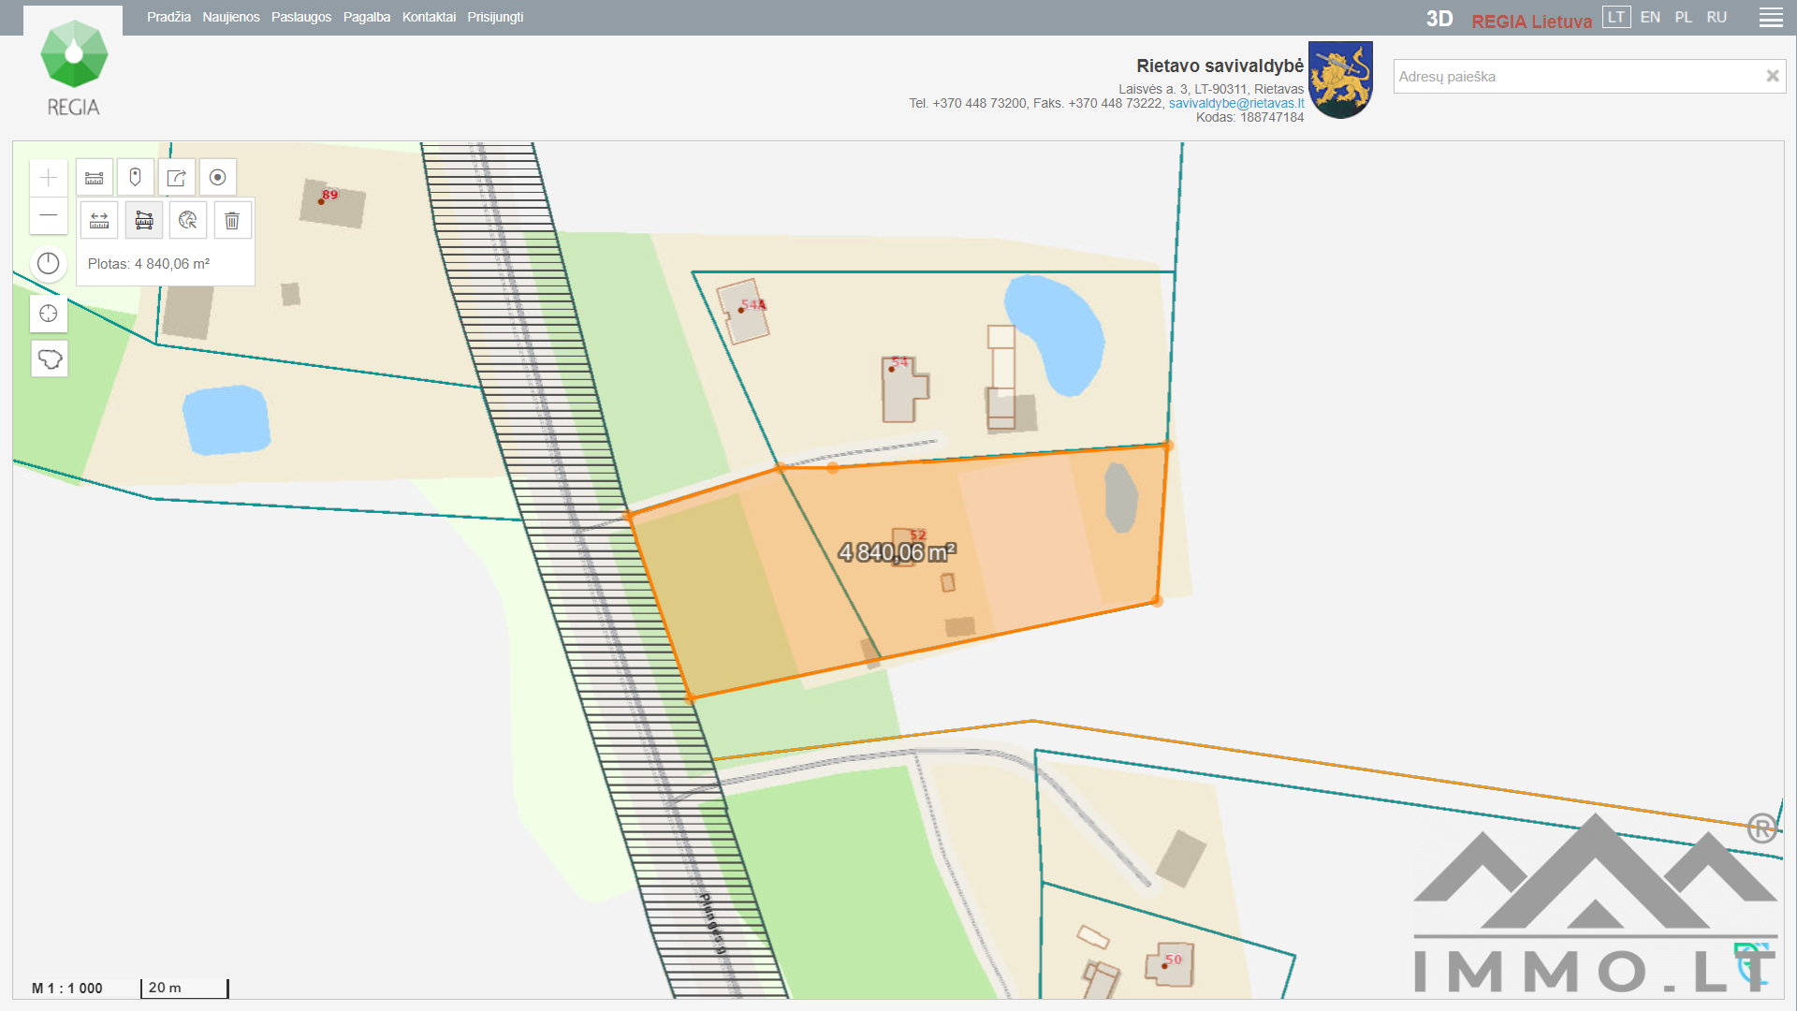This screenshot has width=1797, height=1011.
Task: Open the Paslaugos menu item
Action: pyautogui.click(x=301, y=17)
